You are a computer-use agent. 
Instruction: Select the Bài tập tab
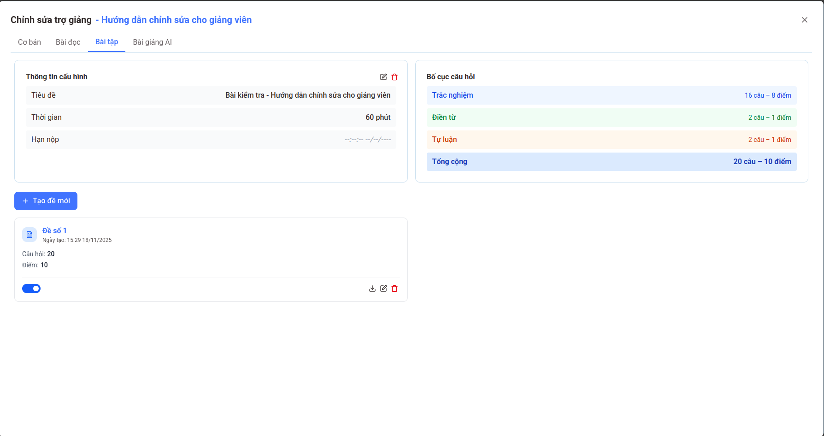(106, 42)
